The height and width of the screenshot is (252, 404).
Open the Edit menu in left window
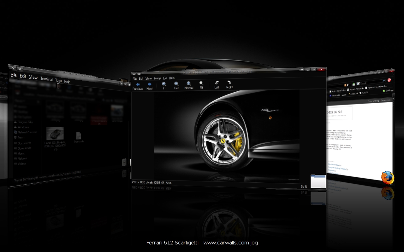[x=23, y=76]
